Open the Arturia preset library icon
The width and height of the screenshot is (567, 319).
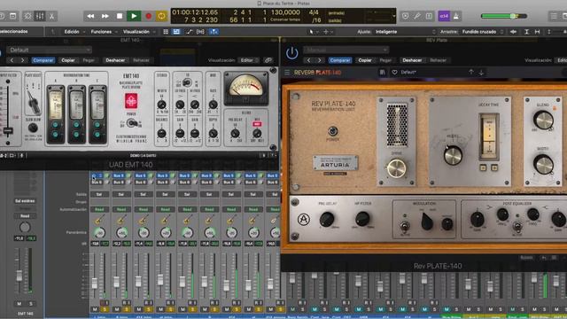pyautogui.click(x=382, y=73)
